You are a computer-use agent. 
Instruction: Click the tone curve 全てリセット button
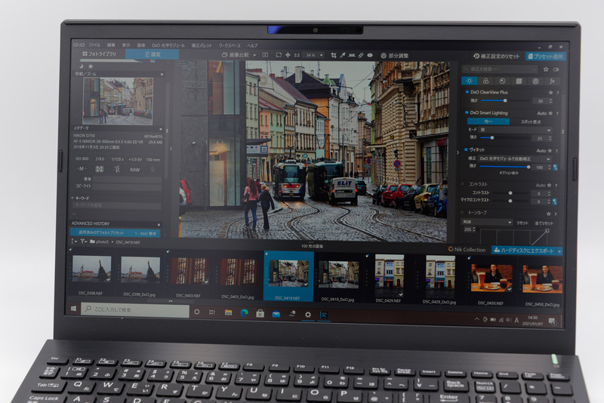544,223
